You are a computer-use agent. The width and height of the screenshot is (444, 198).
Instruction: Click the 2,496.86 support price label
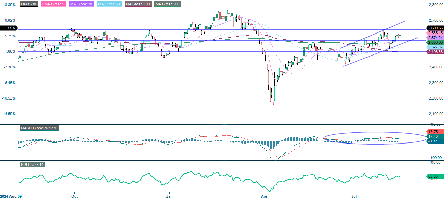[435, 52]
